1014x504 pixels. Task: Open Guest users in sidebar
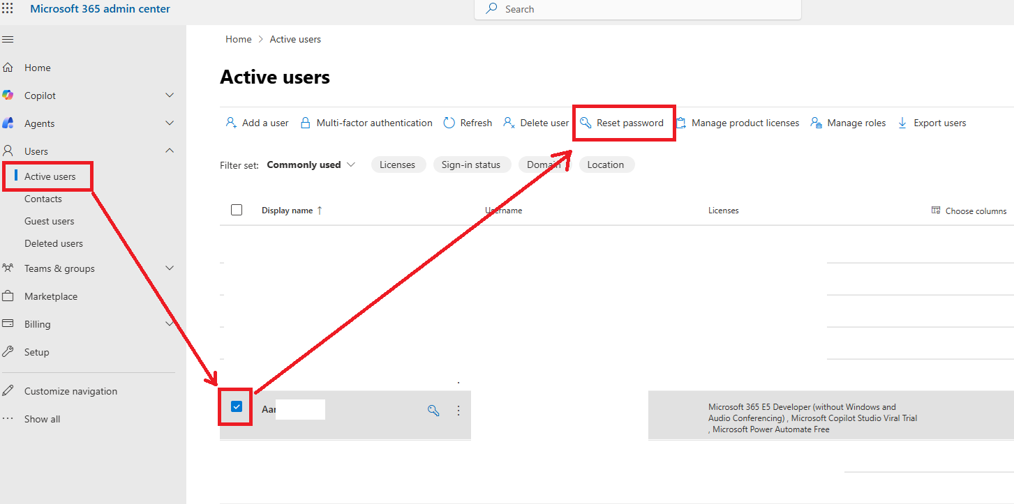[50, 221]
